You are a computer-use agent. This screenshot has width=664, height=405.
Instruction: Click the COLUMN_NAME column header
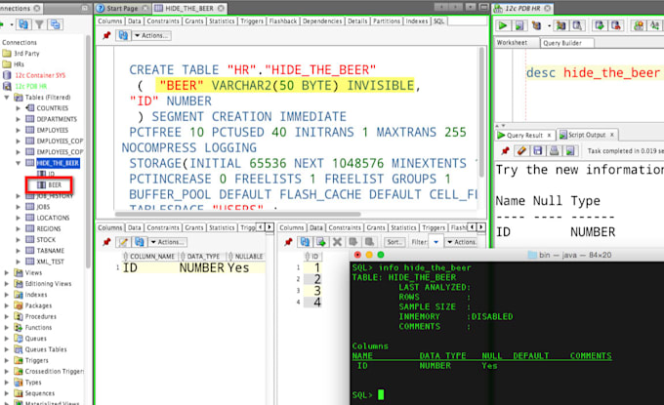(152, 257)
